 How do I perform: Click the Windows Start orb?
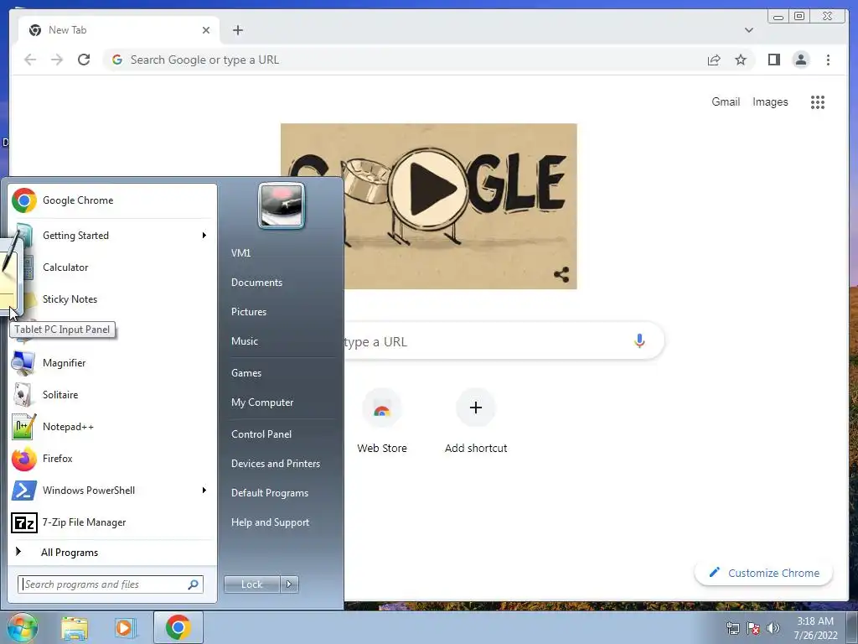coord(22,627)
